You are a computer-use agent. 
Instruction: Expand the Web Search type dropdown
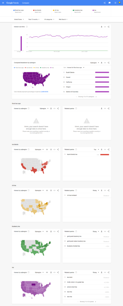63,19
